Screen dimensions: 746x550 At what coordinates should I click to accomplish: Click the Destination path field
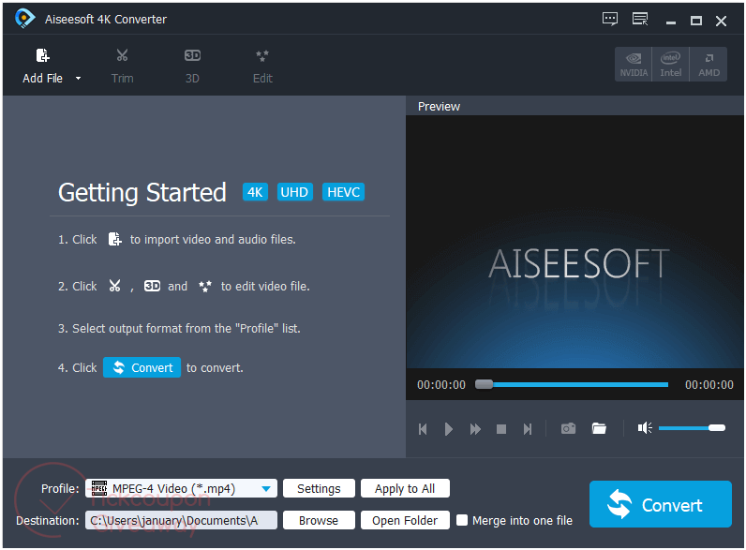tap(181, 520)
